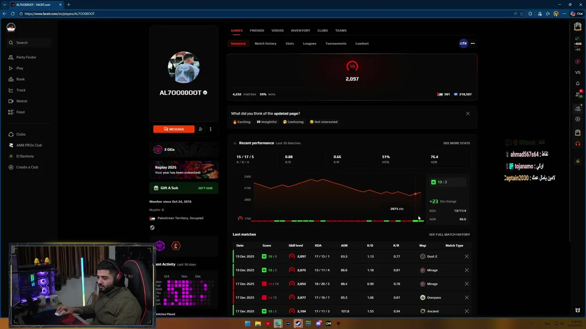Image resolution: width=586 pixels, height=329 pixels.
Task: Open the Match history sub-tab
Action: [x=266, y=43]
